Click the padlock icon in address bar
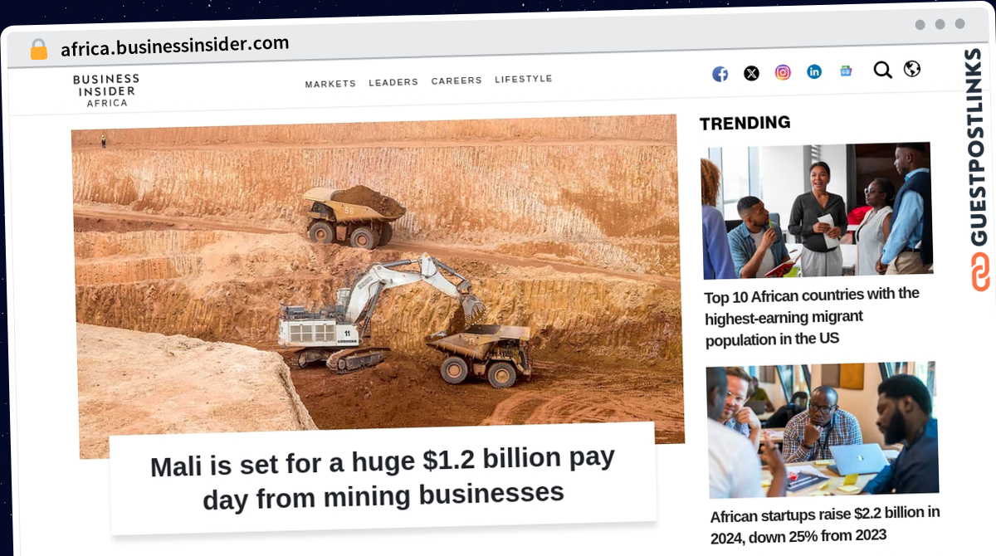Image resolution: width=996 pixels, height=556 pixels. [x=39, y=50]
